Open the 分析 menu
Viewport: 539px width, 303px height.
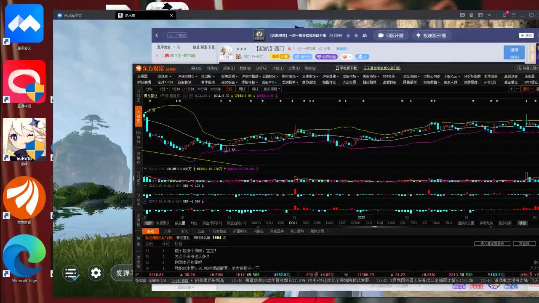pos(261,68)
